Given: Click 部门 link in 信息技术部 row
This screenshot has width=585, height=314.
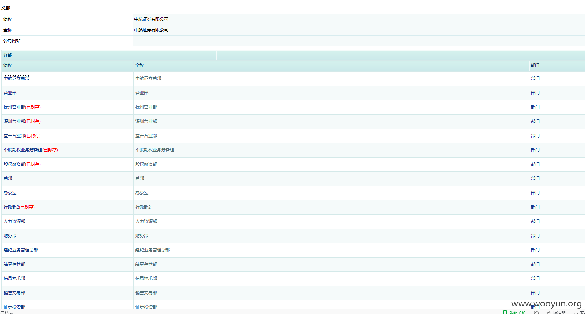Looking at the screenshot, I should click(535, 279).
